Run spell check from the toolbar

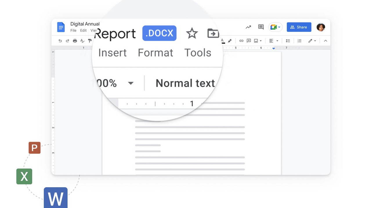pos(82,41)
